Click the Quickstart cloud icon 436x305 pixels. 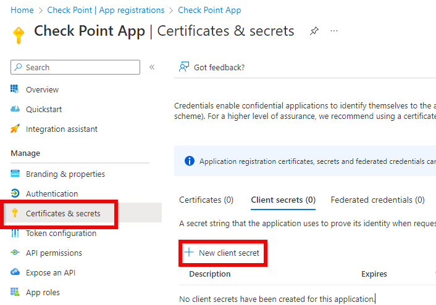point(15,108)
